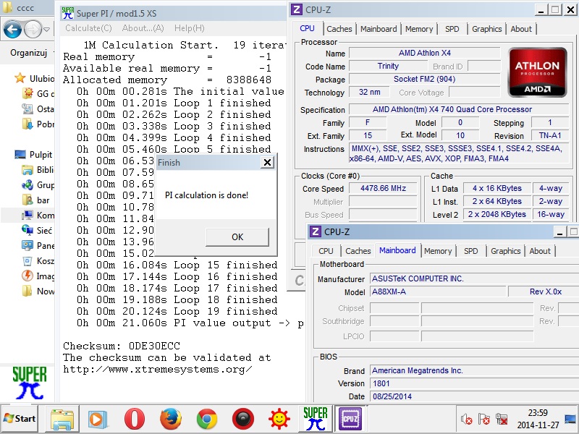Open Google Chrome from taskbar
Image resolution: width=579 pixels, height=434 pixels.
tap(206, 419)
